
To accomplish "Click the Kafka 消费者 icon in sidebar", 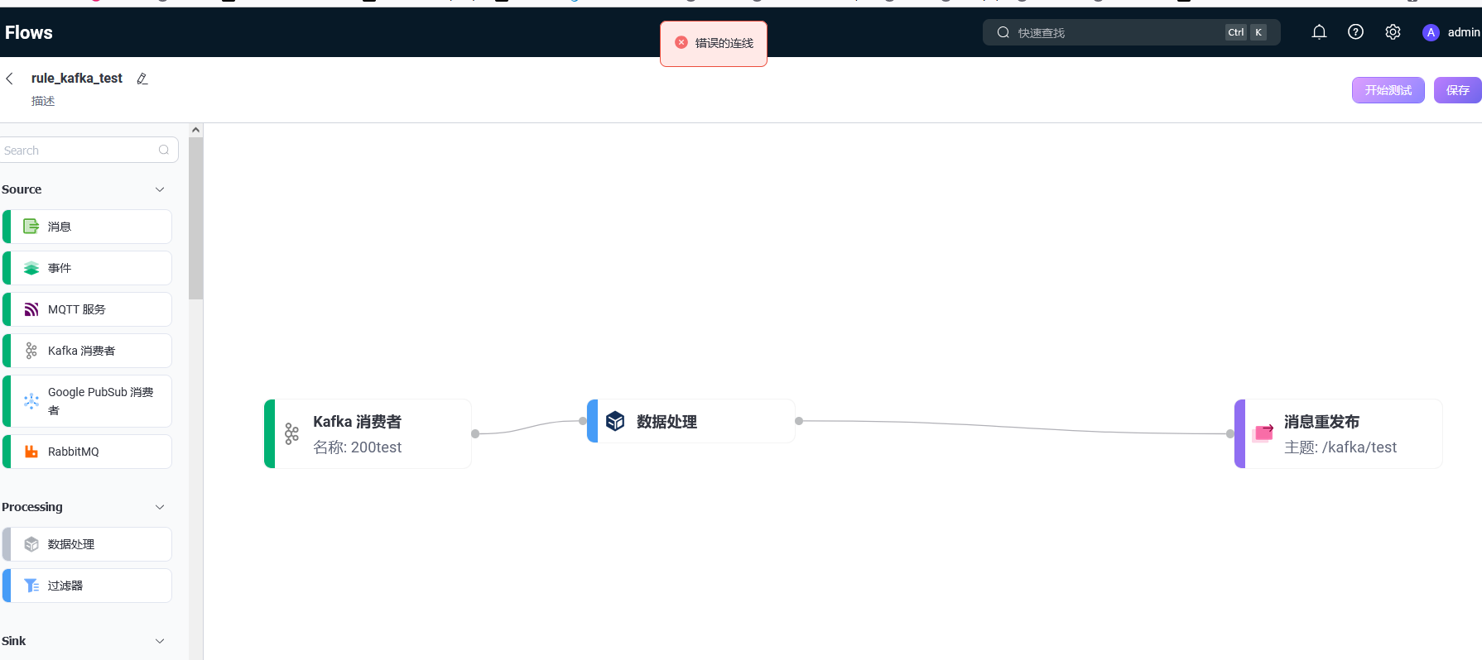I will click(31, 351).
